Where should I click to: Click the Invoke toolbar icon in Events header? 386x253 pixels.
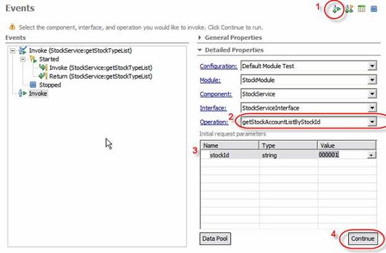pyautogui.click(x=336, y=9)
